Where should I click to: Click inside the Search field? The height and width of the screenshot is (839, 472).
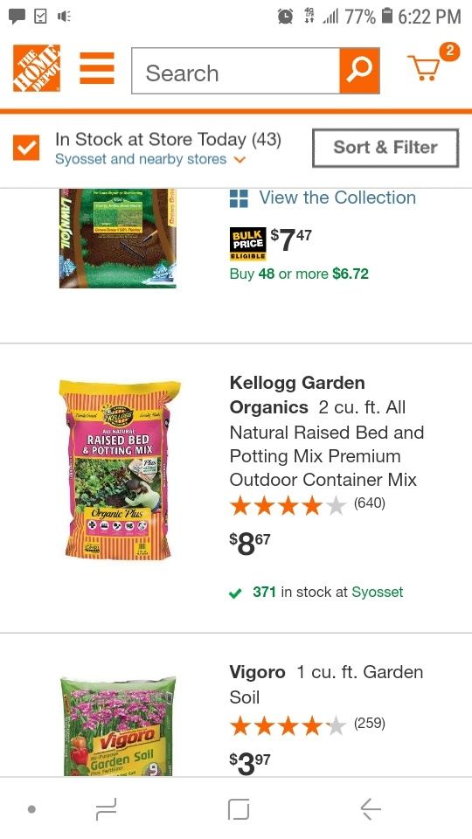click(x=235, y=71)
